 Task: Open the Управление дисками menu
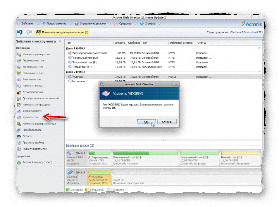93,24
